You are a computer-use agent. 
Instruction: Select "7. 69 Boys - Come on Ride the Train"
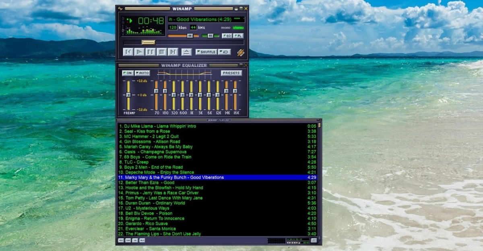[217, 157]
